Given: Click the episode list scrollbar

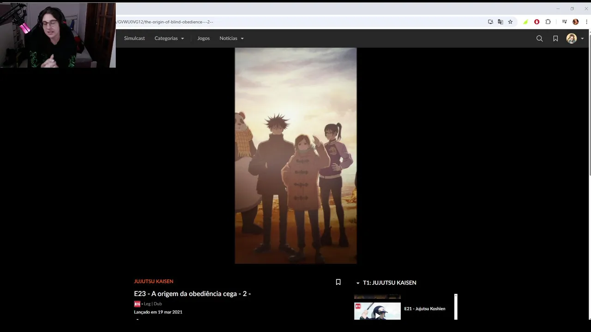Looking at the screenshot, I should [x=456, y=307].
